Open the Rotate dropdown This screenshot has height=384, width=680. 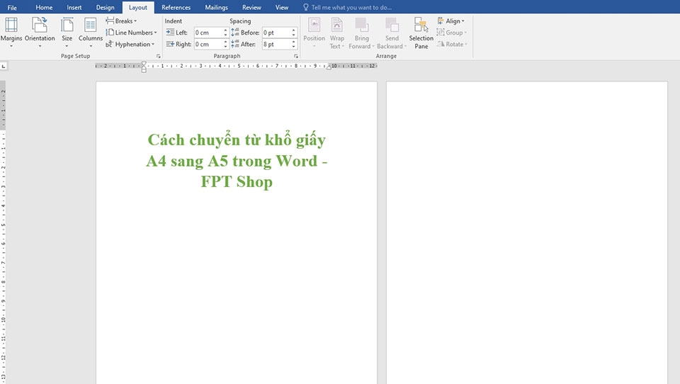[452, 44]
